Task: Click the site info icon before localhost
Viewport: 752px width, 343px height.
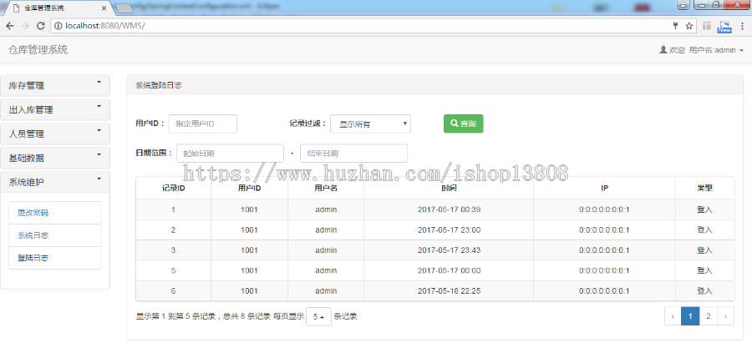Action: 58,26
